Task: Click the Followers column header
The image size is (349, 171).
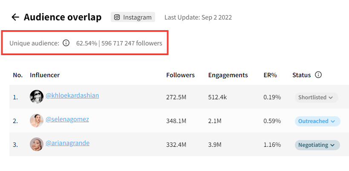Action: pyautogui.click(x=181, y=75)
